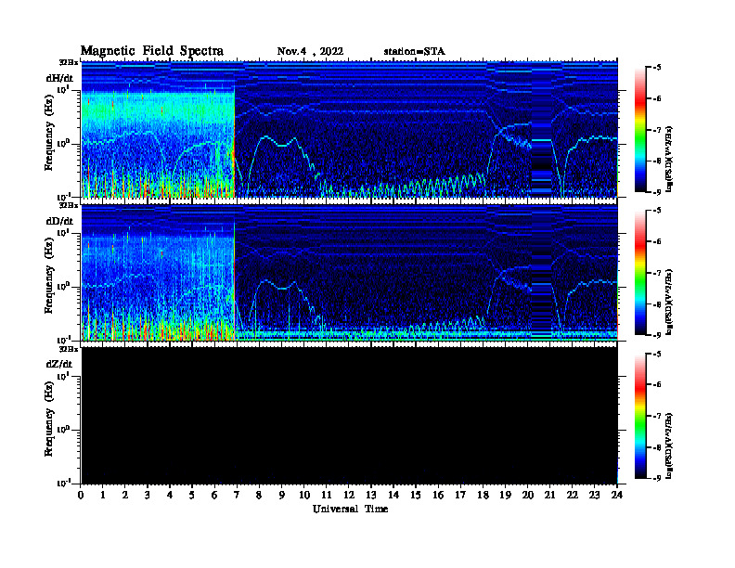Select the dH/dt panel label
Image resolution: width=735 pixels, height=568 pixels.
point(59,78)
